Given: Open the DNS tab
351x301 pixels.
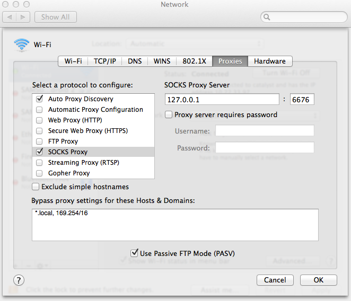Looking at the screenshot, I should 135,61.
